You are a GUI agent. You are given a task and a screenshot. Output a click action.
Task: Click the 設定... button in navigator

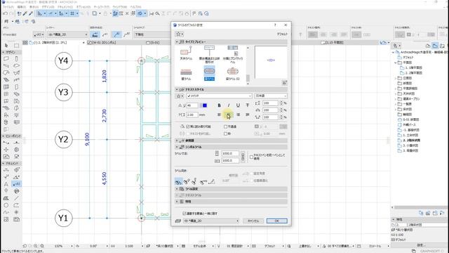[x=421, y=245]
